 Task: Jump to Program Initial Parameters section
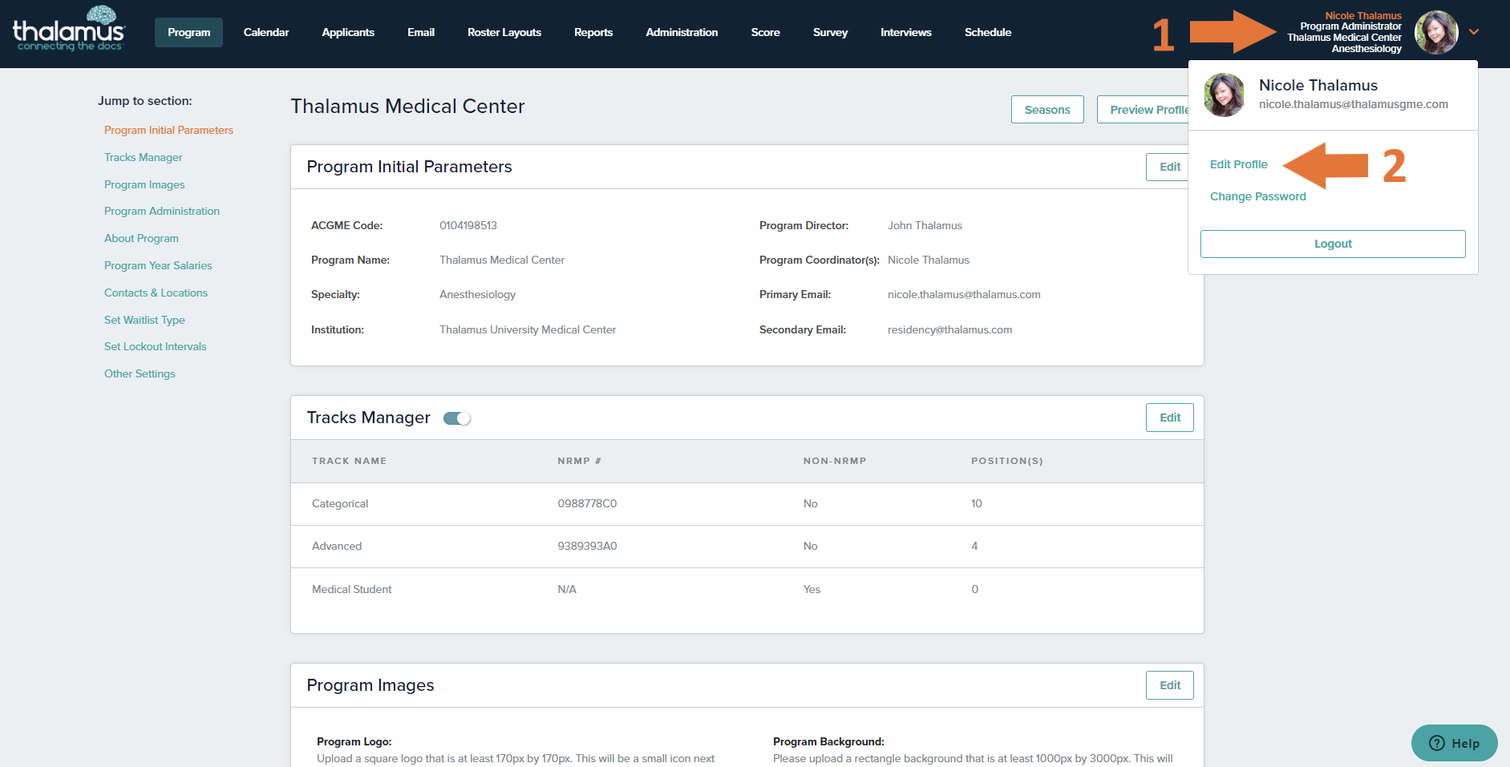tap(168, 130)
